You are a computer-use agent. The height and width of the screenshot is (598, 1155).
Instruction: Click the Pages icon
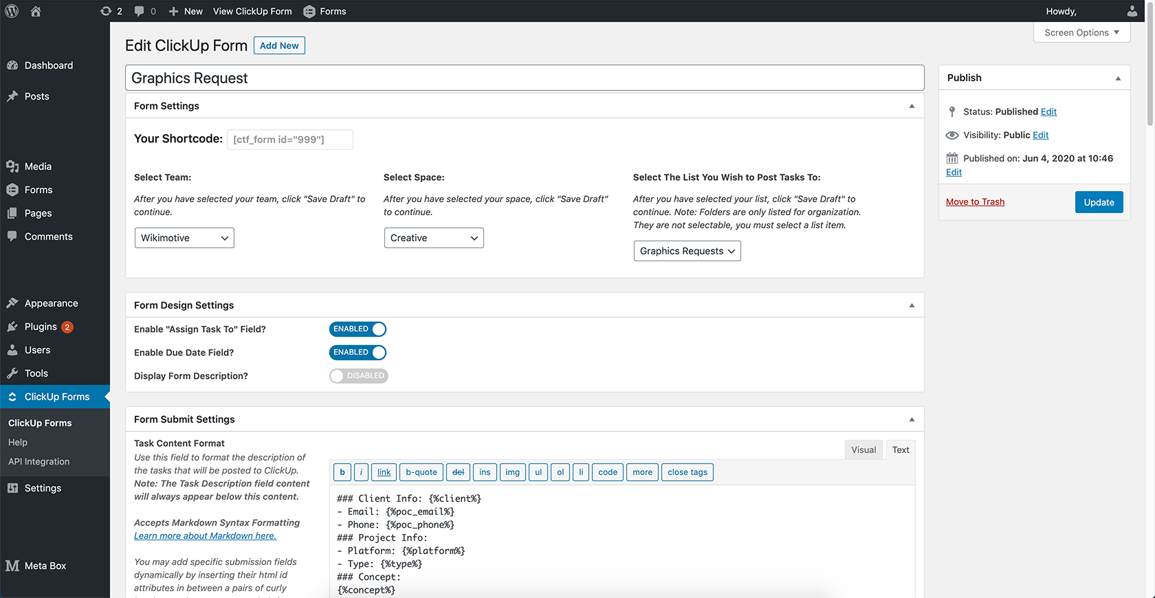pos(12,213)
